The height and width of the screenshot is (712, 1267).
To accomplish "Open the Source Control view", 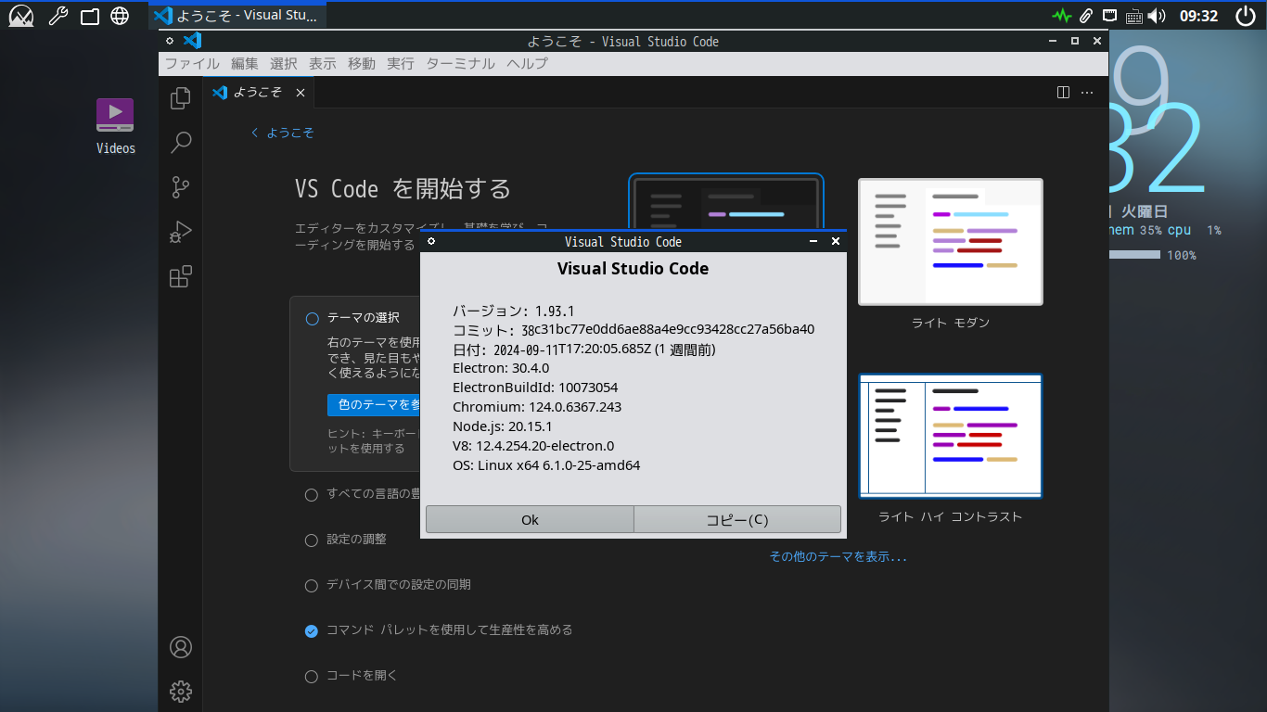I will [x=181, y=186].
